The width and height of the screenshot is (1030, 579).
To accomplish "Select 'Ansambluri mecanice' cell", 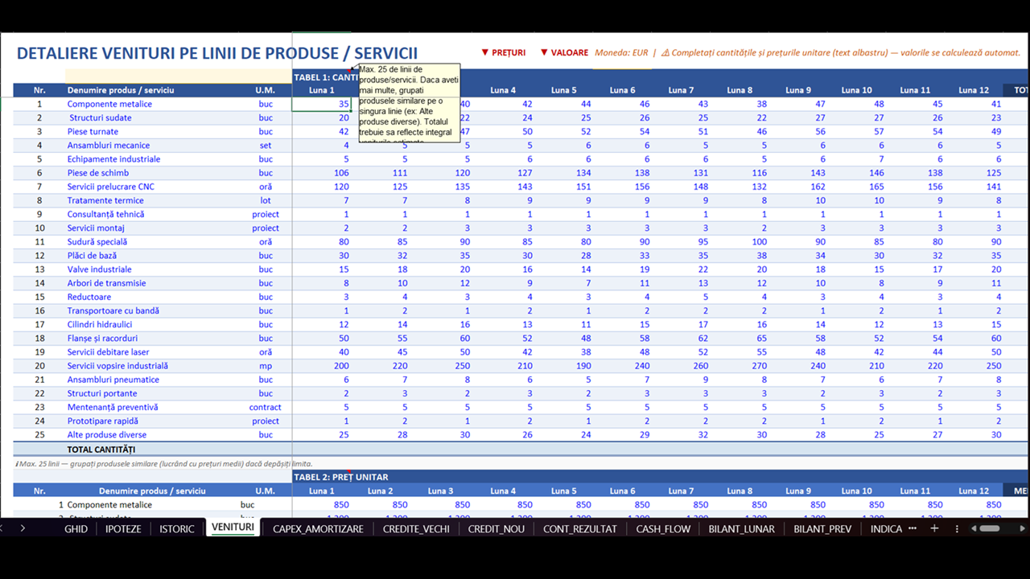I will (108, 146).
